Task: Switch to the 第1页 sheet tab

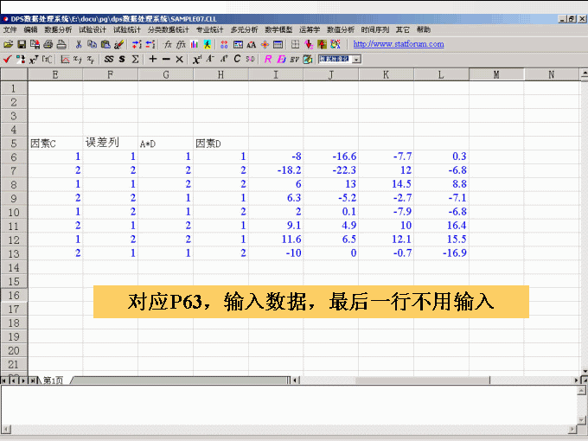Action: (x=53, y=380)
